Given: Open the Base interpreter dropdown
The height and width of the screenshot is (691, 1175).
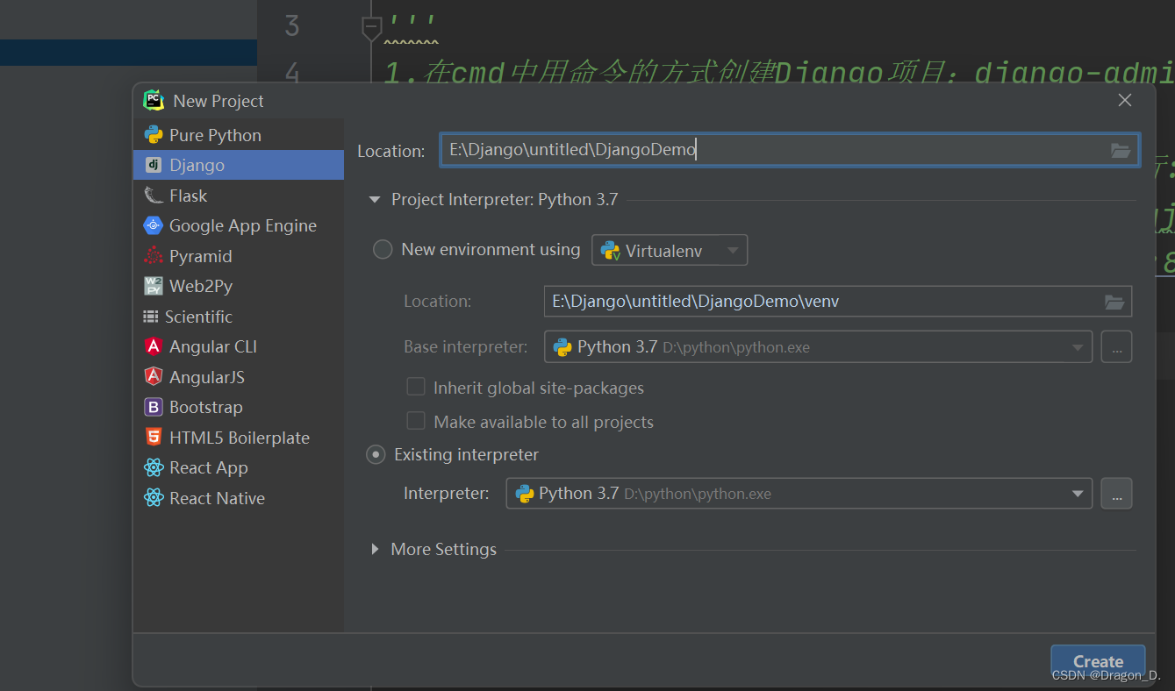Looking at the screenshot, I should pos(818,347).
